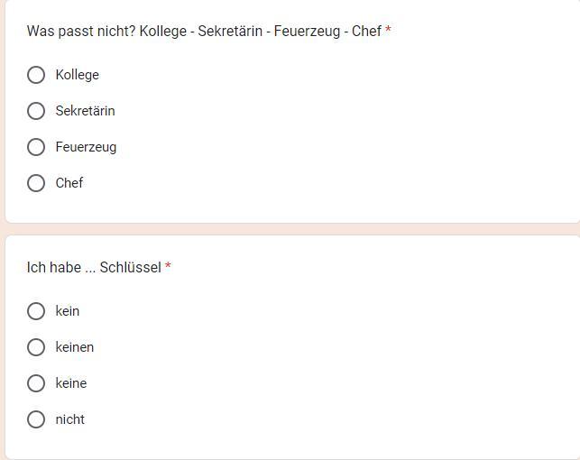Click the red asterisk after 'Schlüssel'

coord(168,268)
